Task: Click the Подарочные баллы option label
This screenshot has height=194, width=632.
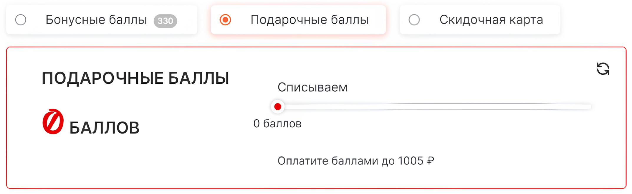Action: point(310,20)
